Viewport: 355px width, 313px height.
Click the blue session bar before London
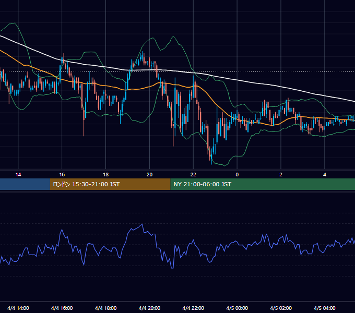pos(25,184)
